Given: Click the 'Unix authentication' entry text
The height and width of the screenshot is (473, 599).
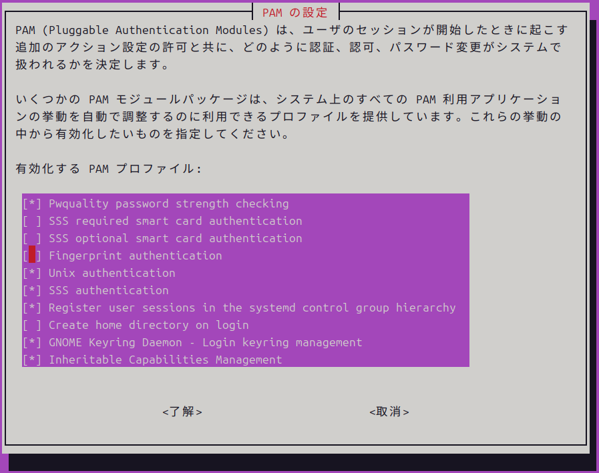Looking at the screenshot, I should (x=112, y=273).
